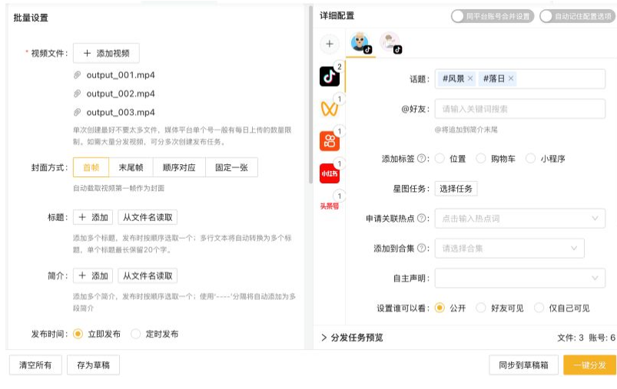This screenshot has width=617, height=389.
Task: Click help icon next to 添加标签
Action: 421,158
